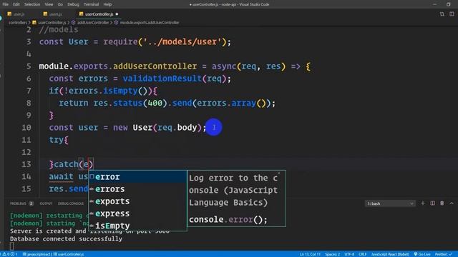Image resolution: width=458 pixels, height=257 pixels.
Task: Open the File menu
Action: pos(5,4)
